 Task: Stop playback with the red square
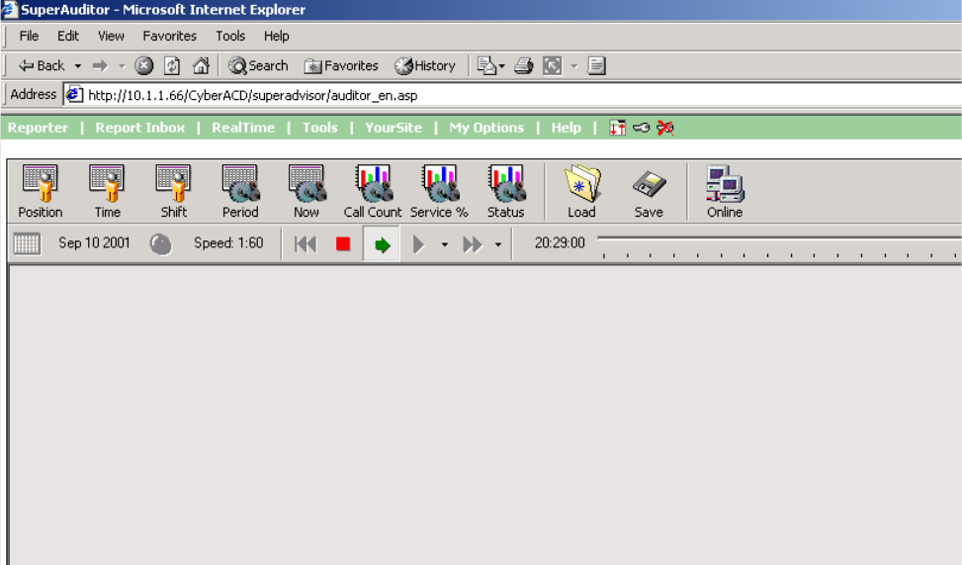click(x=343, y=244)
